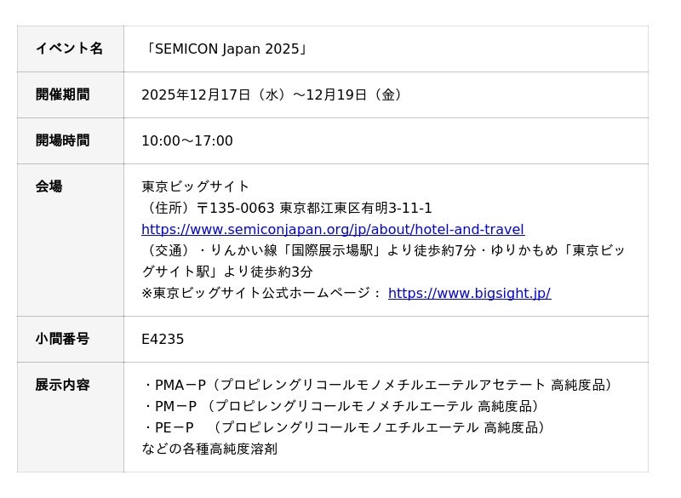This screenshot has width=681, height=498.
Task: Click the 会場 header cell
Action: 49,186
